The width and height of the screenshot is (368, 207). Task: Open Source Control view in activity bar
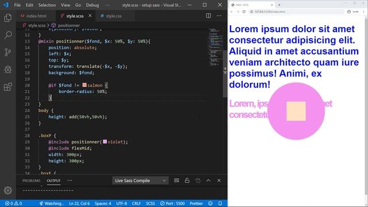point(7,52)
